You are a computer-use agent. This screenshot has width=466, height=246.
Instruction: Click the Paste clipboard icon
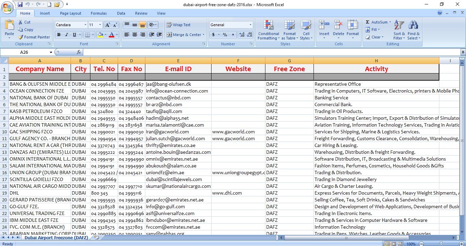tap(10, 26)
